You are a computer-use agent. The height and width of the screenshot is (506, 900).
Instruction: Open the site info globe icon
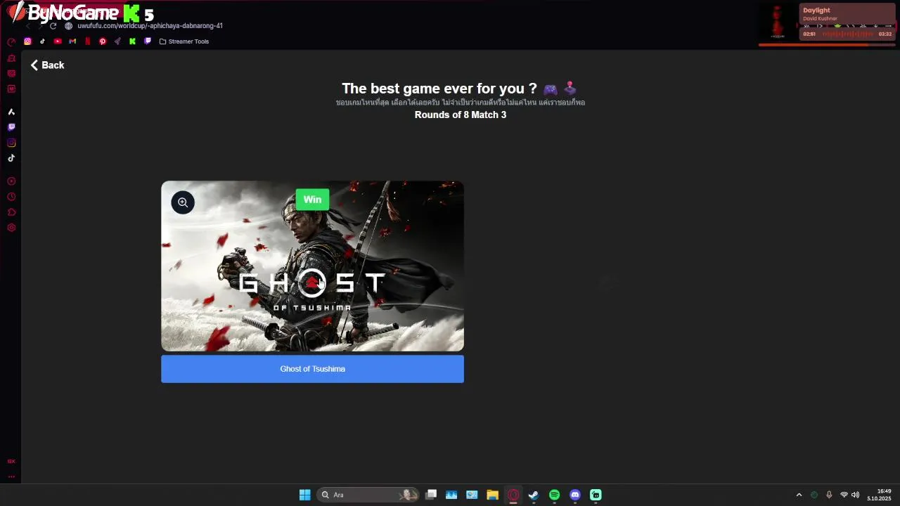[69, 26]
